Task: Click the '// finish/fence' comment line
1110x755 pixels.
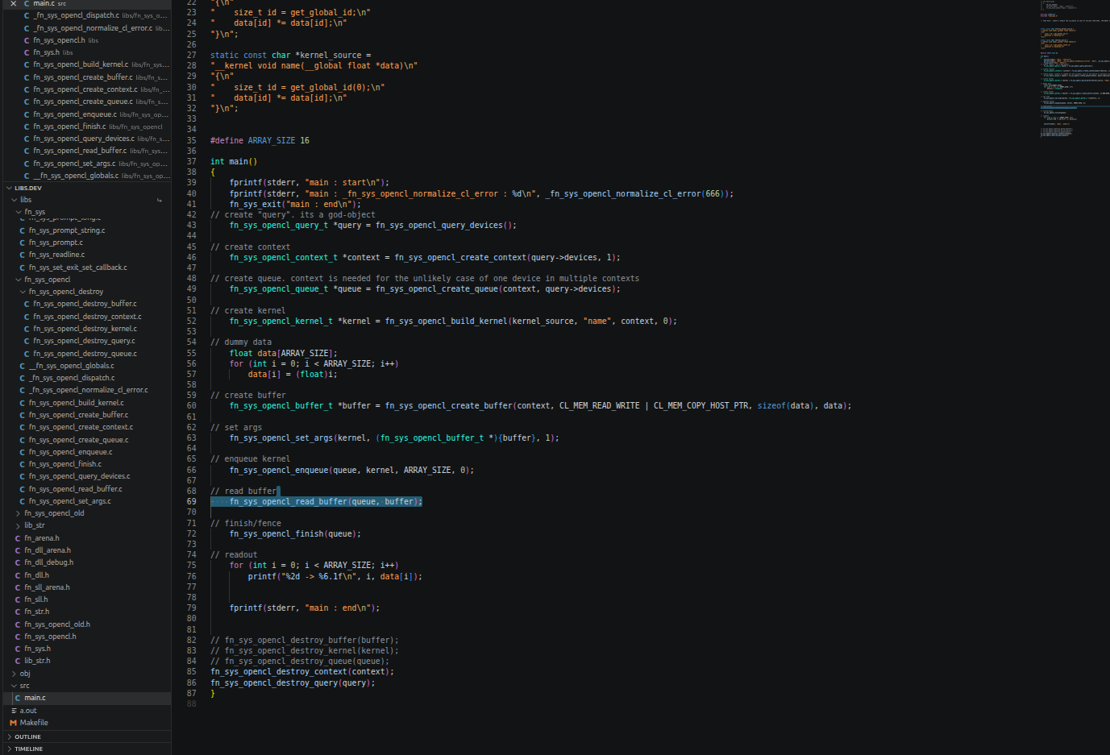Action: tap(246, 523)
